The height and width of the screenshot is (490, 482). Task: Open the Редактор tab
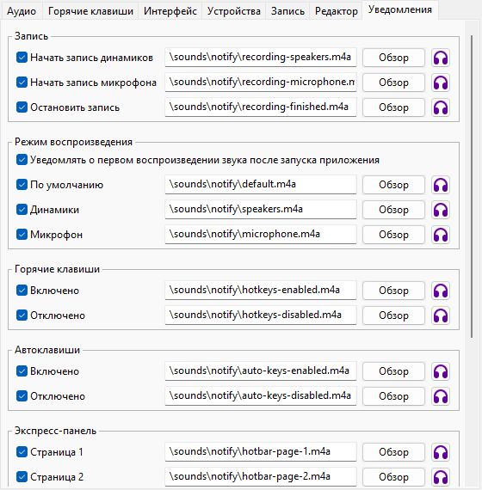point(337,11)
